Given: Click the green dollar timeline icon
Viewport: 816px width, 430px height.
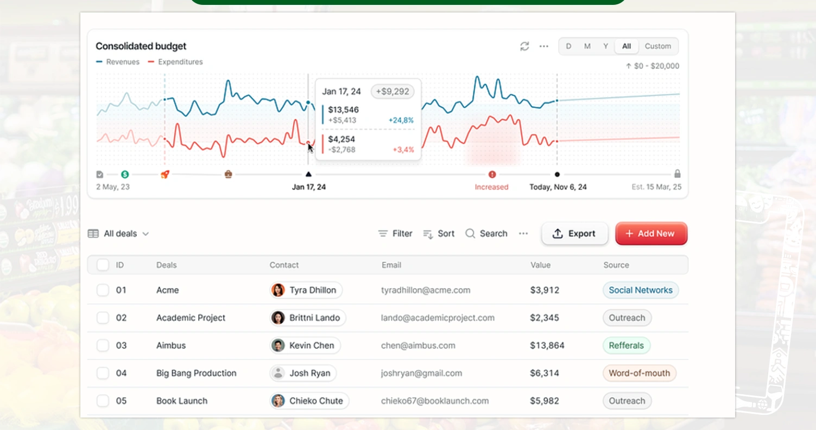Looking at the screenshot, I should point(125,174).
